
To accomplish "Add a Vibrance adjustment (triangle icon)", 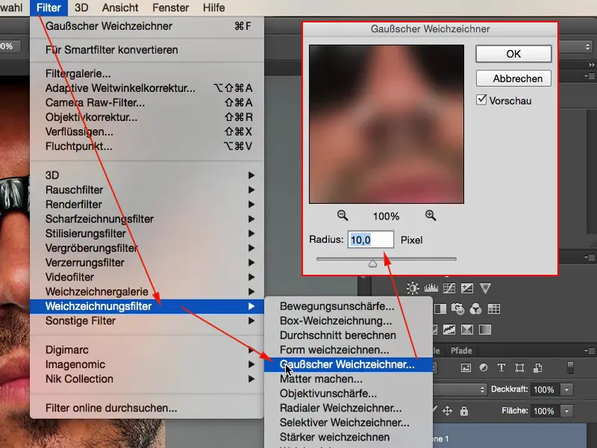I will pos(485,288).
